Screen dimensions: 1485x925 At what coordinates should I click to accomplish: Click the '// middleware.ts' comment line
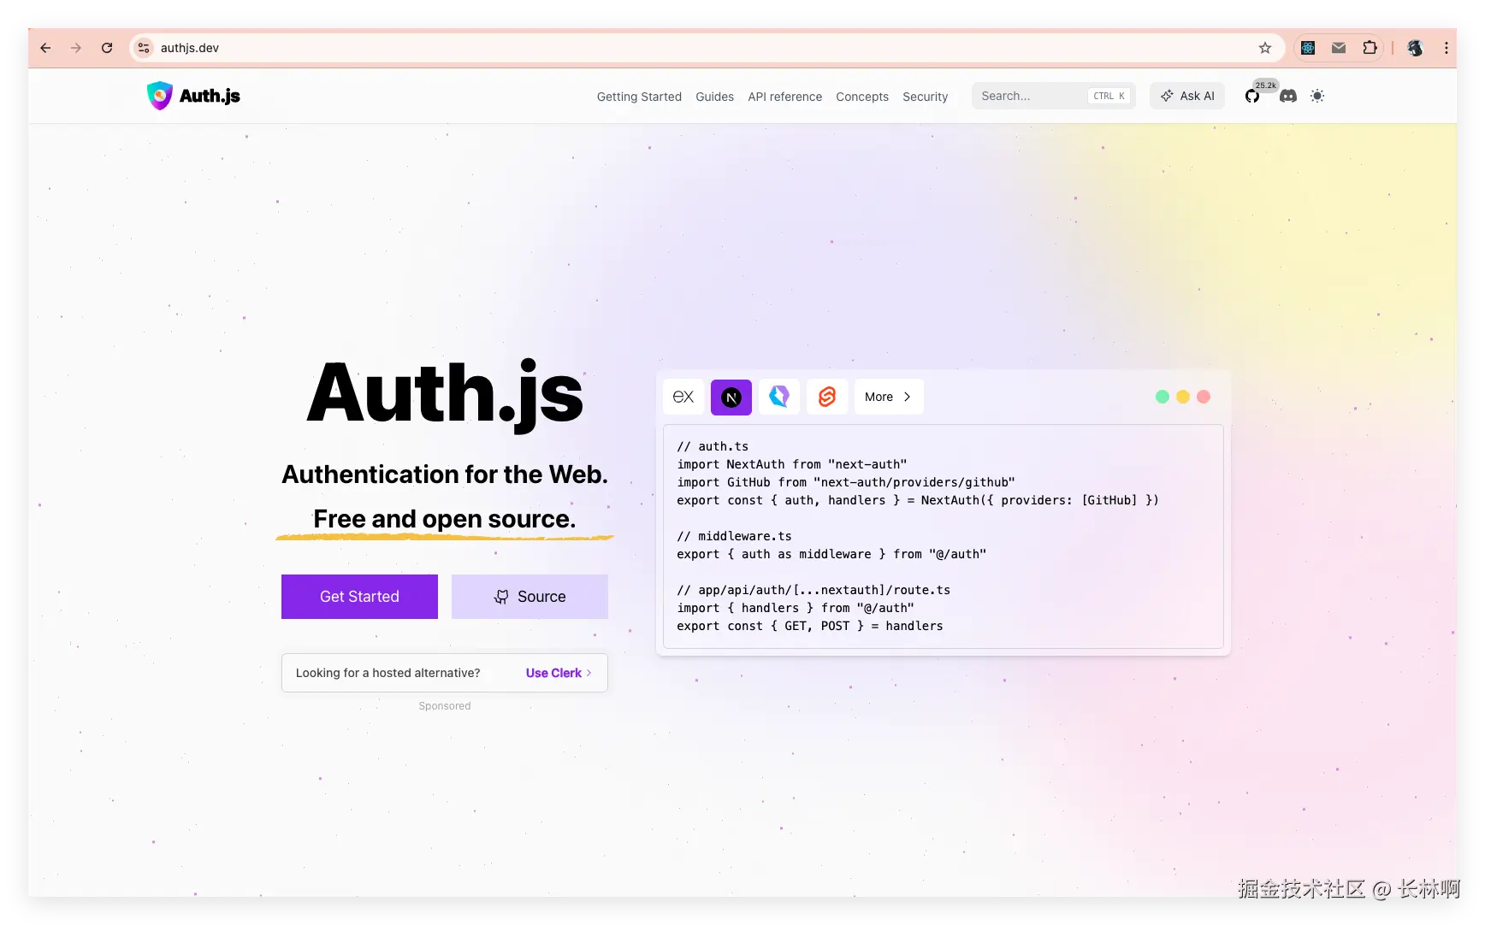tap(734, 536)
